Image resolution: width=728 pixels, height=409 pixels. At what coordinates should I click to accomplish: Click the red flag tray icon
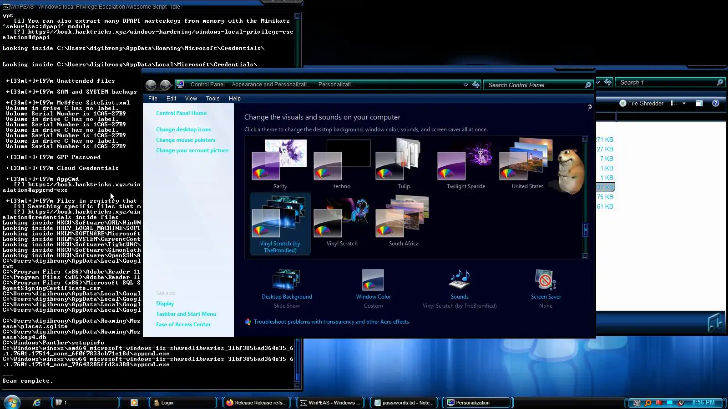(x=659, y=403)
